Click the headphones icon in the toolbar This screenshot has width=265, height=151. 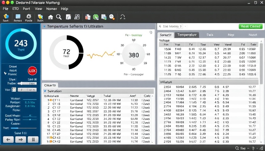(122, 17)
